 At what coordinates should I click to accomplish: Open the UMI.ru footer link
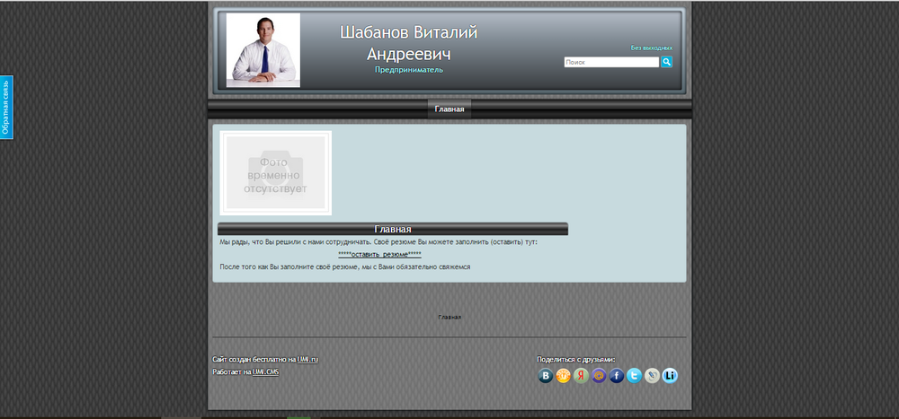308,359
